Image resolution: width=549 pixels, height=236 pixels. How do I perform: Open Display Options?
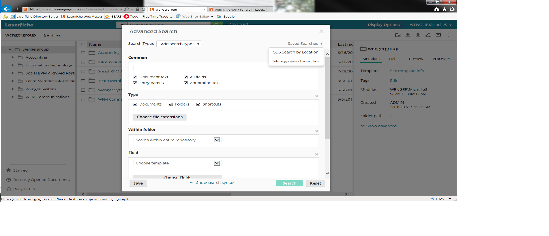[x=383, y=25]
